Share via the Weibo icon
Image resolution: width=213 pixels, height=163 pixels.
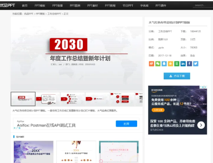[151, 64]
